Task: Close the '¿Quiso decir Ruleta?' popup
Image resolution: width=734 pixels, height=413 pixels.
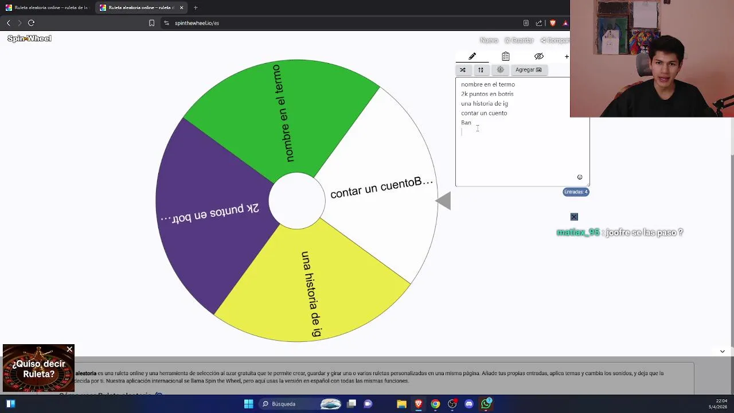Action: point(69,349)
